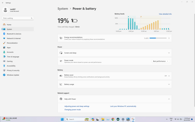The width and height of the screenshot is (195, 122).
Task: Open Adjusting power and sleep settings link
Action: tap(77, 106)
